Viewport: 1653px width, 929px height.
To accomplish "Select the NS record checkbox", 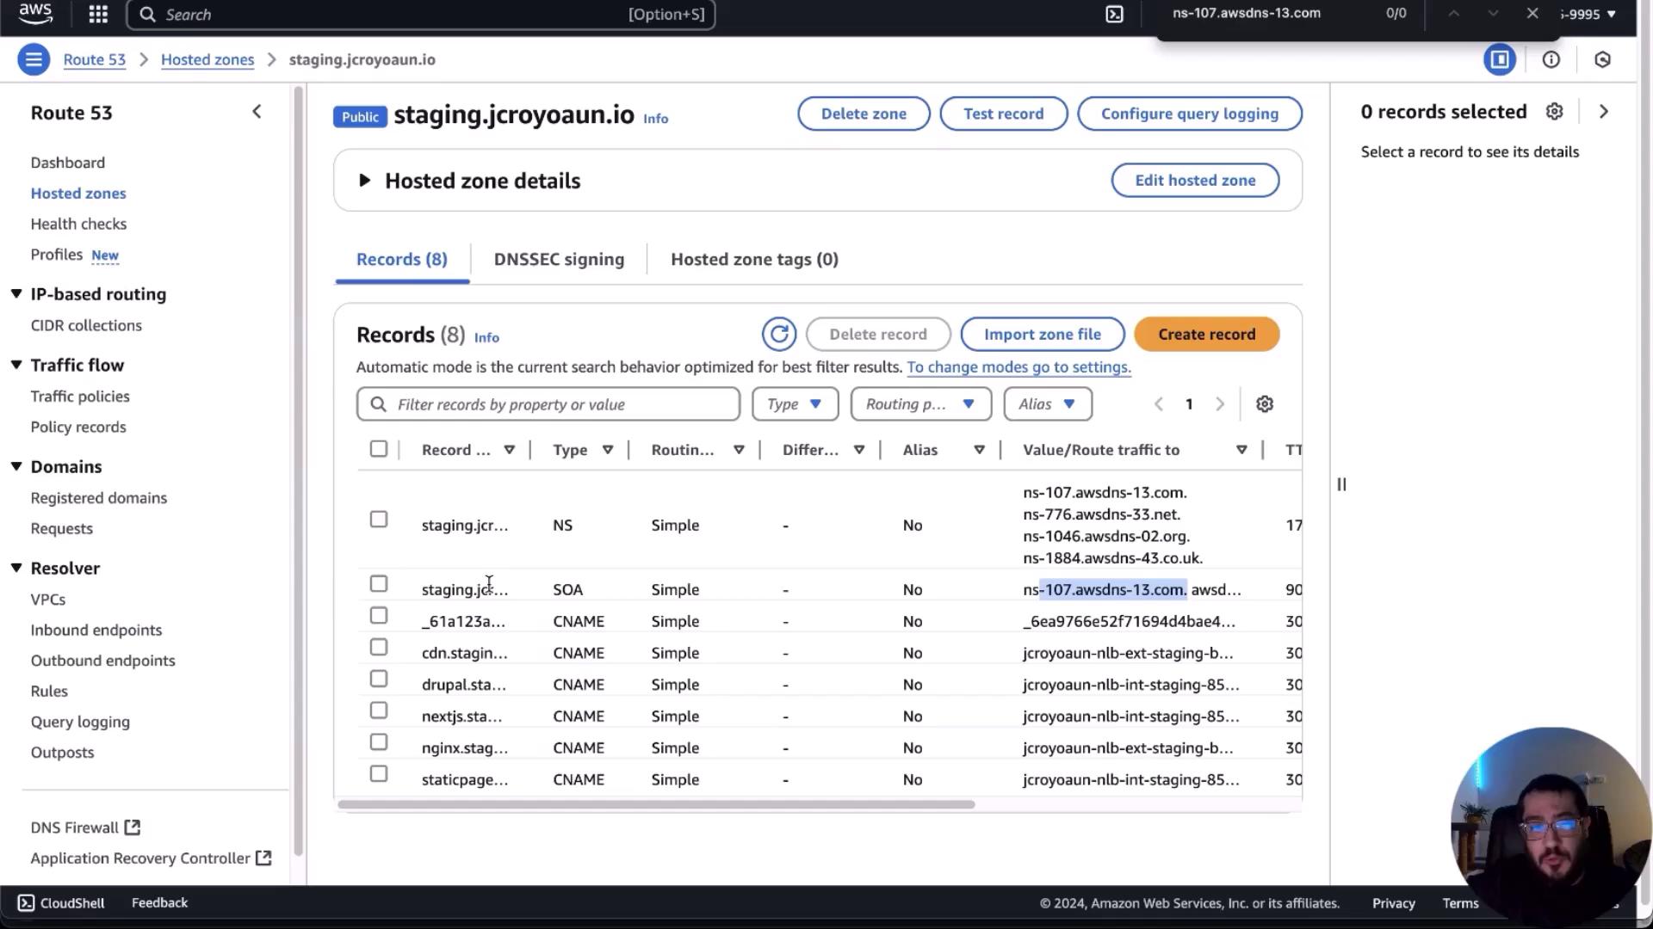I will coord(379,520).
